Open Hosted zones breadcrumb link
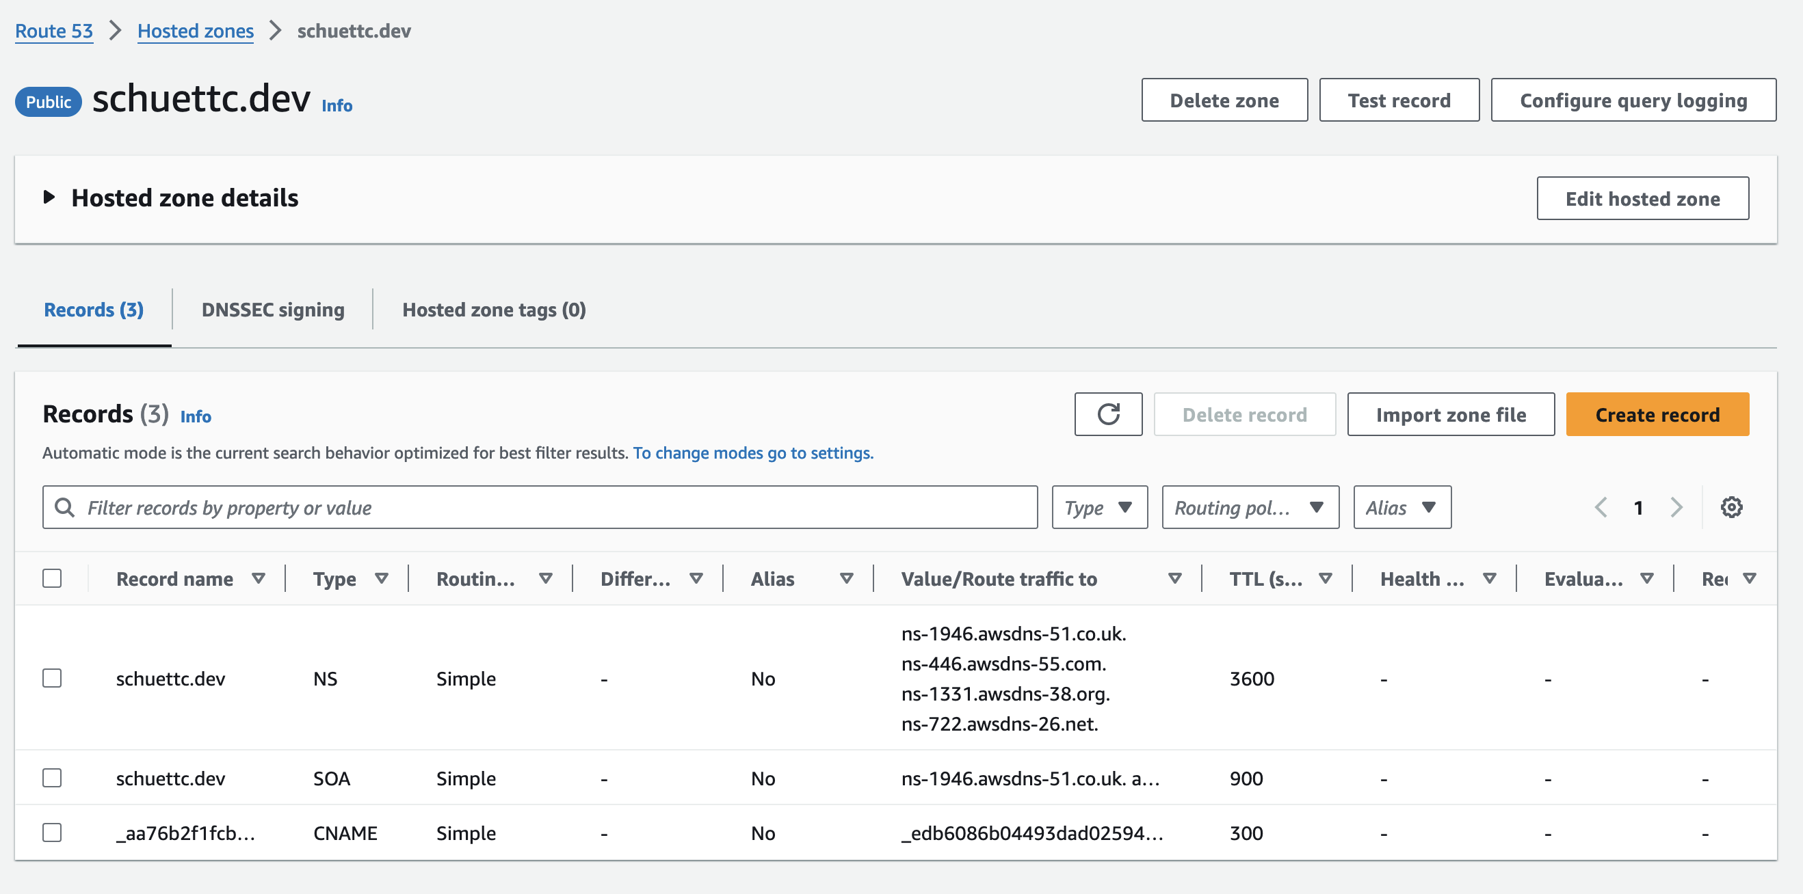The image size is (1803, 894). pos(195,31)
